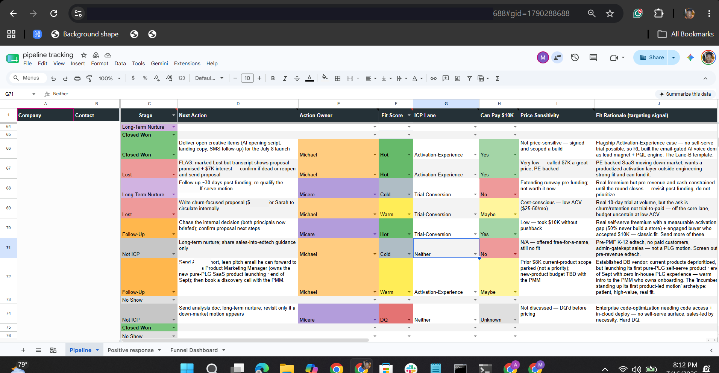Screen dimensions: 719x373
Task: Click the Redo icon in toolbar
Action: click(65, 78)
